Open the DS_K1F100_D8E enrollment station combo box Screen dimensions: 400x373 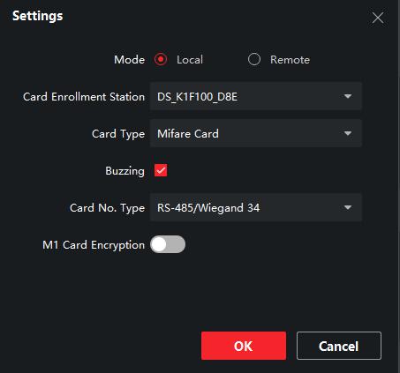256,96
